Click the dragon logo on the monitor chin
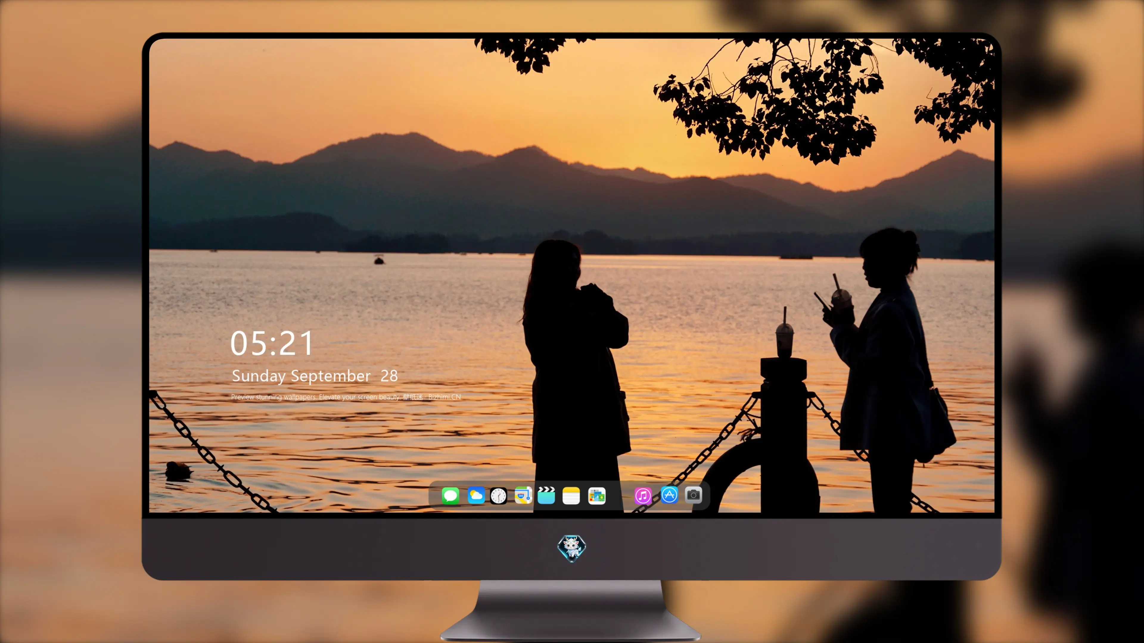 point(572,548)
